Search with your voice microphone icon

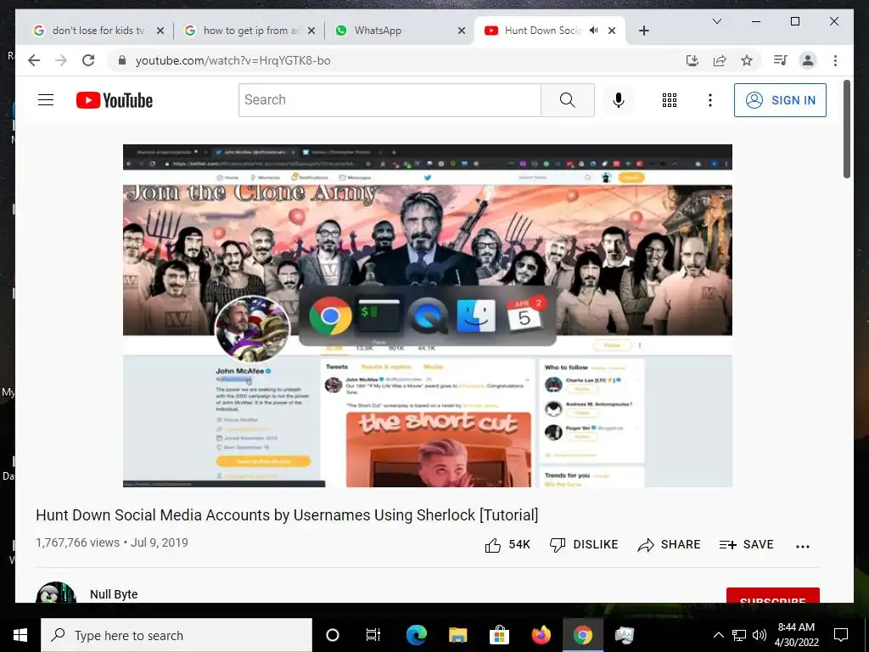click(x=619, y=100)
